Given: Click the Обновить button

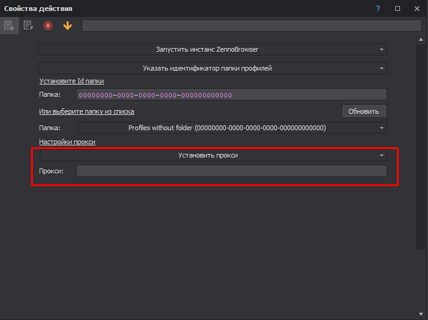Looking at the screenshot, I should 364,111.
